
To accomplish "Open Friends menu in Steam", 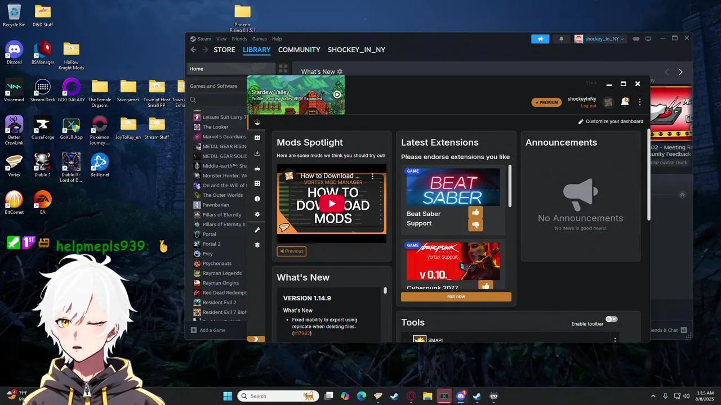I will 239,39.
